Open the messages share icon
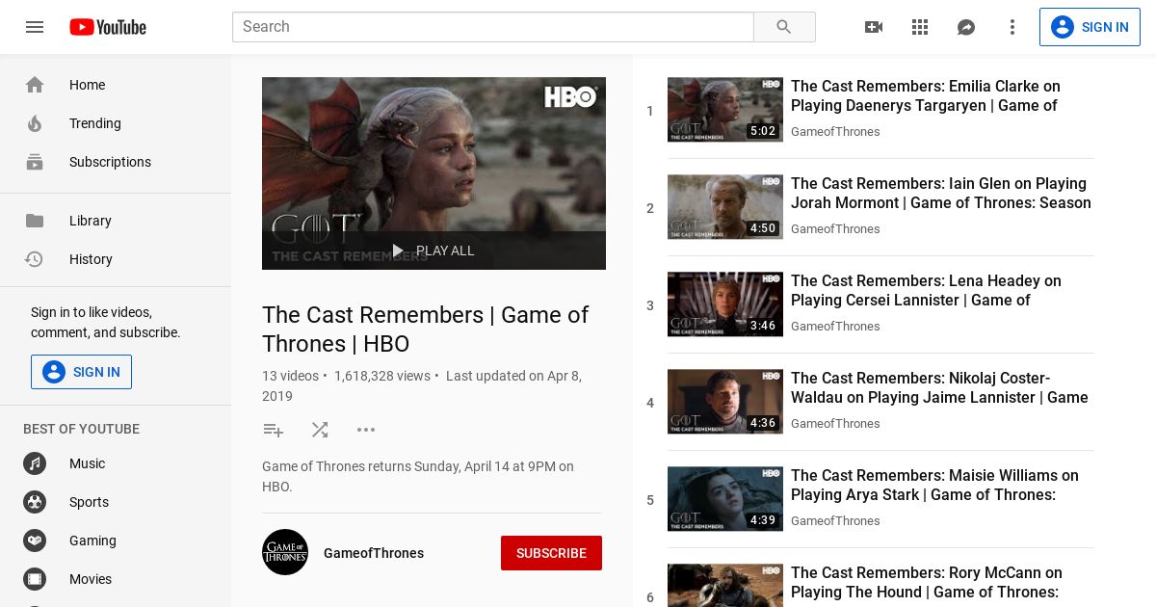 (x=966, y=27)
